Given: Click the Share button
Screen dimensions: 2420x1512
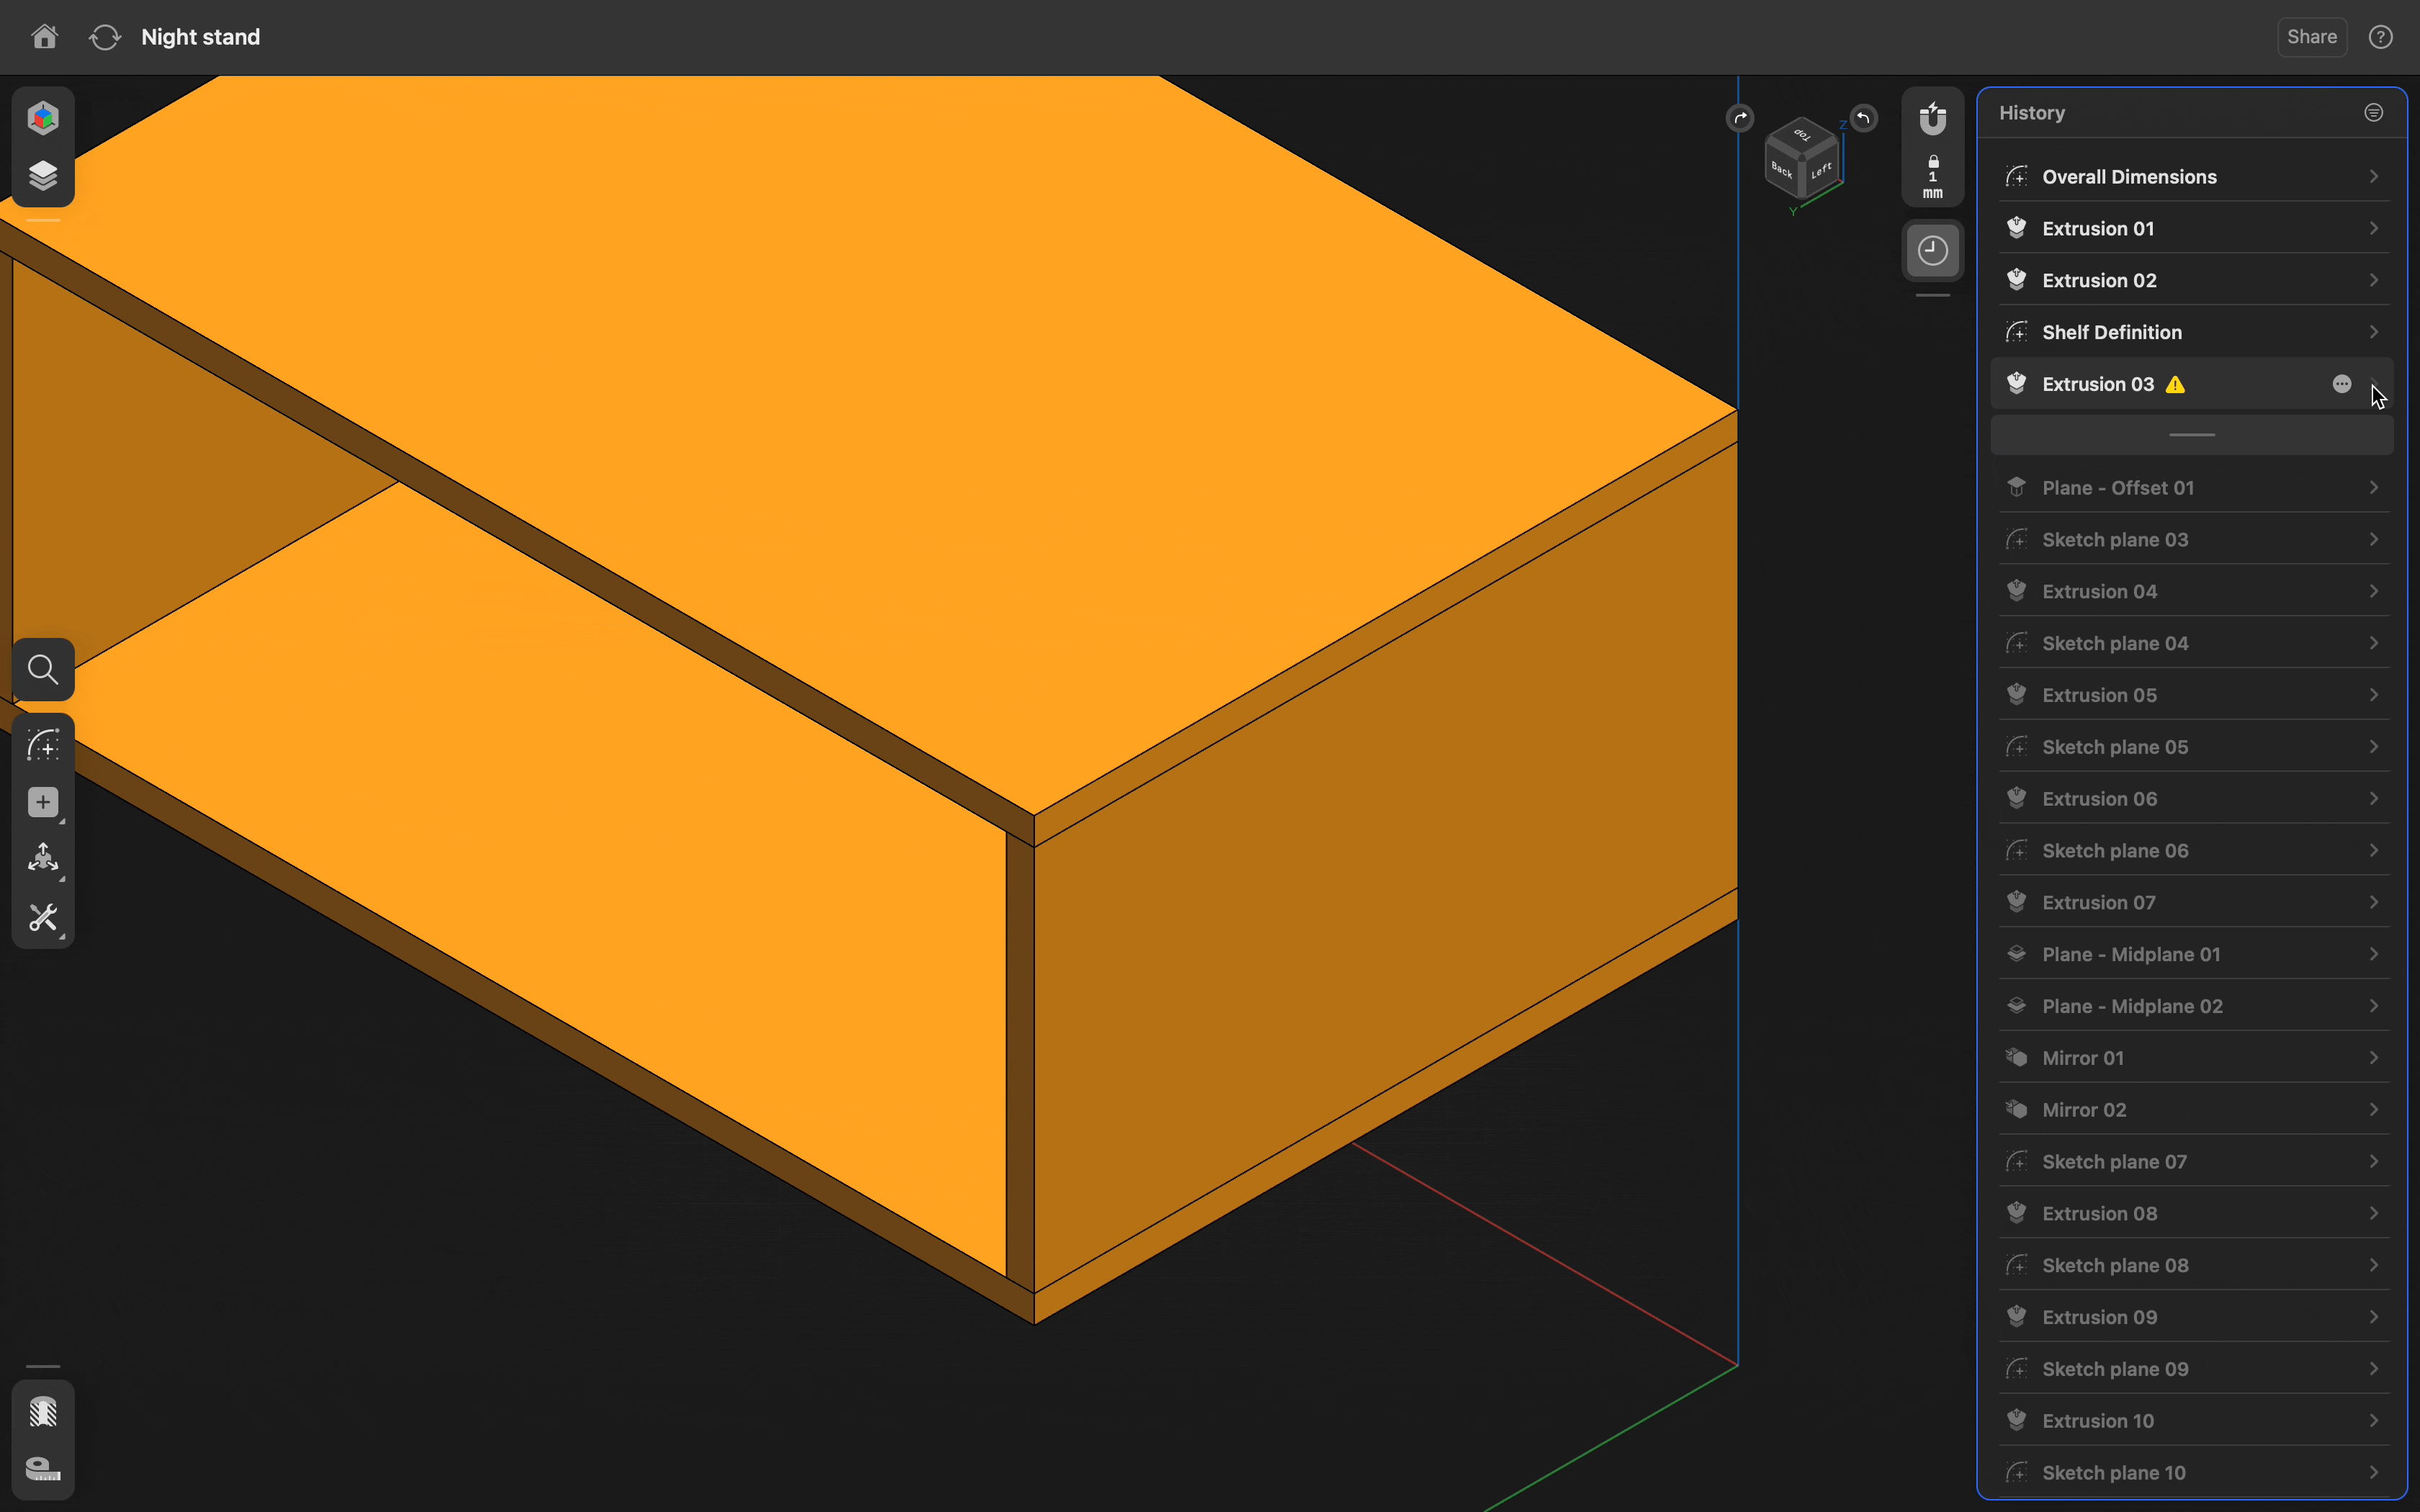Looking at the screenshot, I should coord(2311,37).
